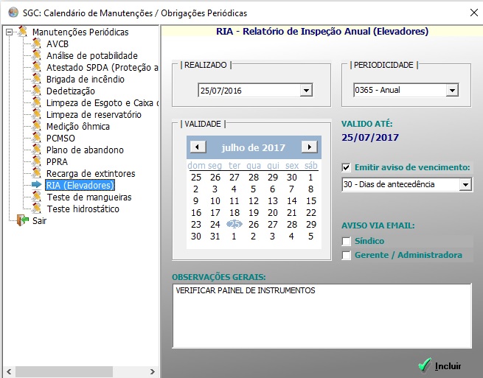Click the tree panel horizontal scrollbar
This screenshot has height=378, width=483.
click(x=80, y=371)
